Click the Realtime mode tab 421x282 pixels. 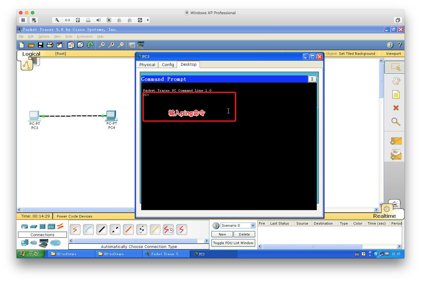pos(384,216)
